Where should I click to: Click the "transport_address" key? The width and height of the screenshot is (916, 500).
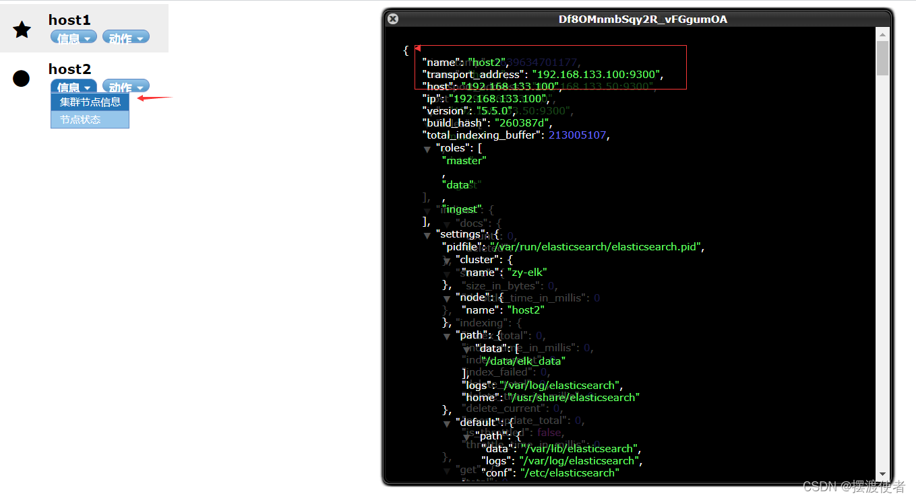tap(474, 75)
